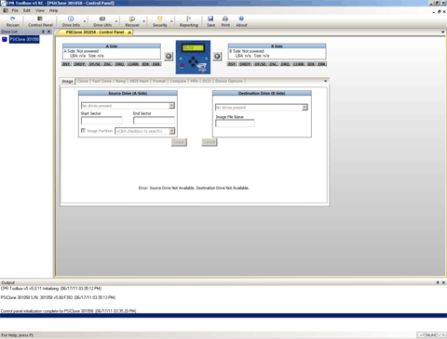The image size is (447, 339).
Task: Open the Security dropdown arrow
Action: (171, 21)
